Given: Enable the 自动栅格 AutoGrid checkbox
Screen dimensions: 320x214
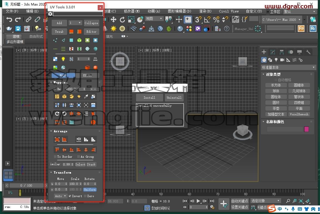Looking at the screenshot, I should click(x=276, y=80).
